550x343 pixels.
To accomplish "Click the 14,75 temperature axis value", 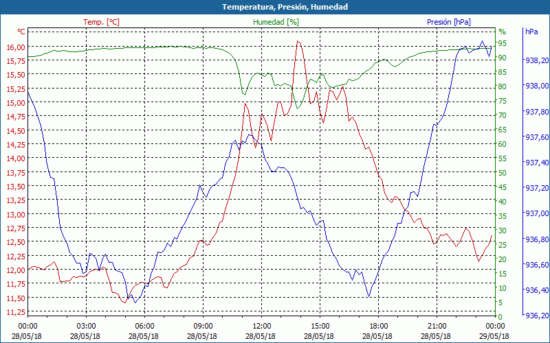I will coord(15,117).
